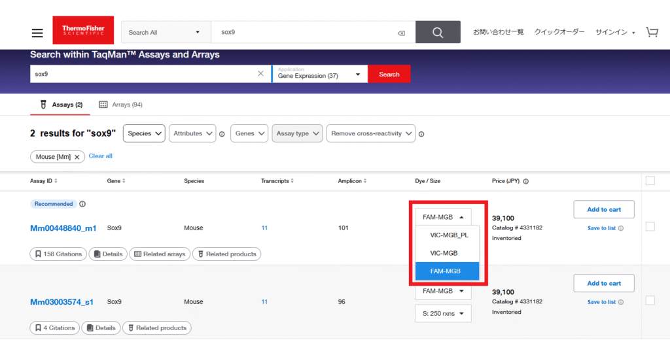This screenshot has height=353, width=670.
Task: Open the shopping cart
Action: click(652, 32)
